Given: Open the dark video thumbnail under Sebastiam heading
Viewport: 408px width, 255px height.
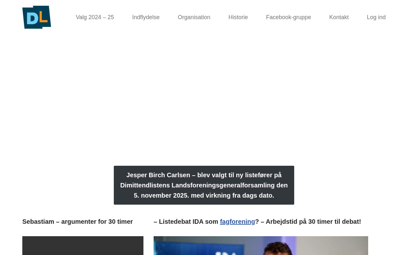Looking at the screenshot, I should (83, 245).
